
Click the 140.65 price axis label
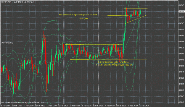(x=181, y=66)
